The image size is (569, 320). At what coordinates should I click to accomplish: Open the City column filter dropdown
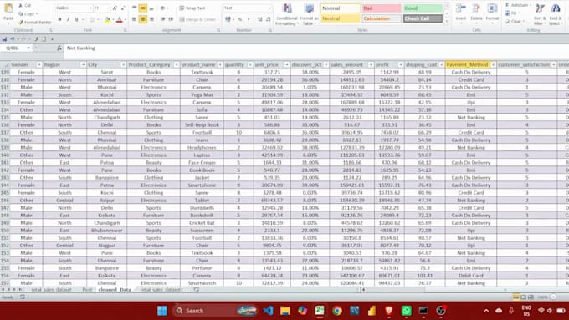(123, 64)
